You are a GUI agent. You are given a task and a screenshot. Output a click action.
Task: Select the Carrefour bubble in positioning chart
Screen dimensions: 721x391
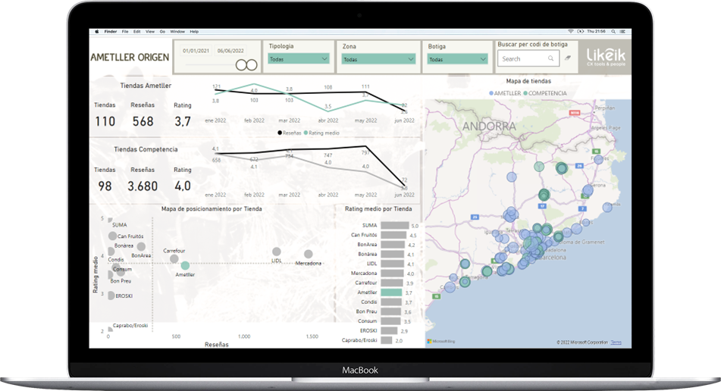point(174,259)
